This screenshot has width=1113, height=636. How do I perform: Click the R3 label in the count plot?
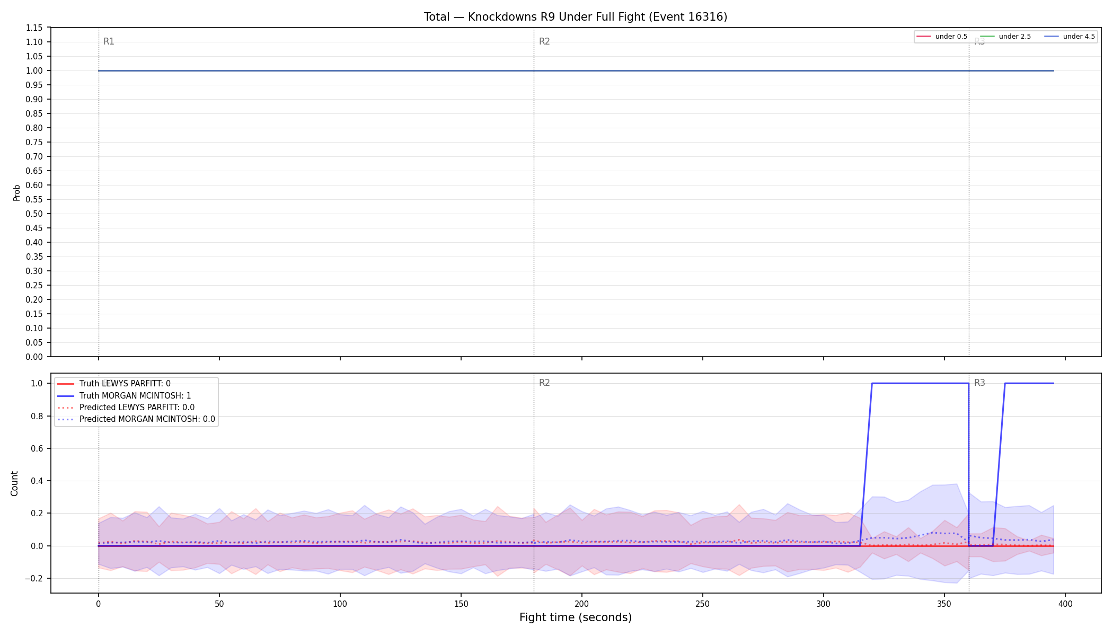click(x=979, y=383)
